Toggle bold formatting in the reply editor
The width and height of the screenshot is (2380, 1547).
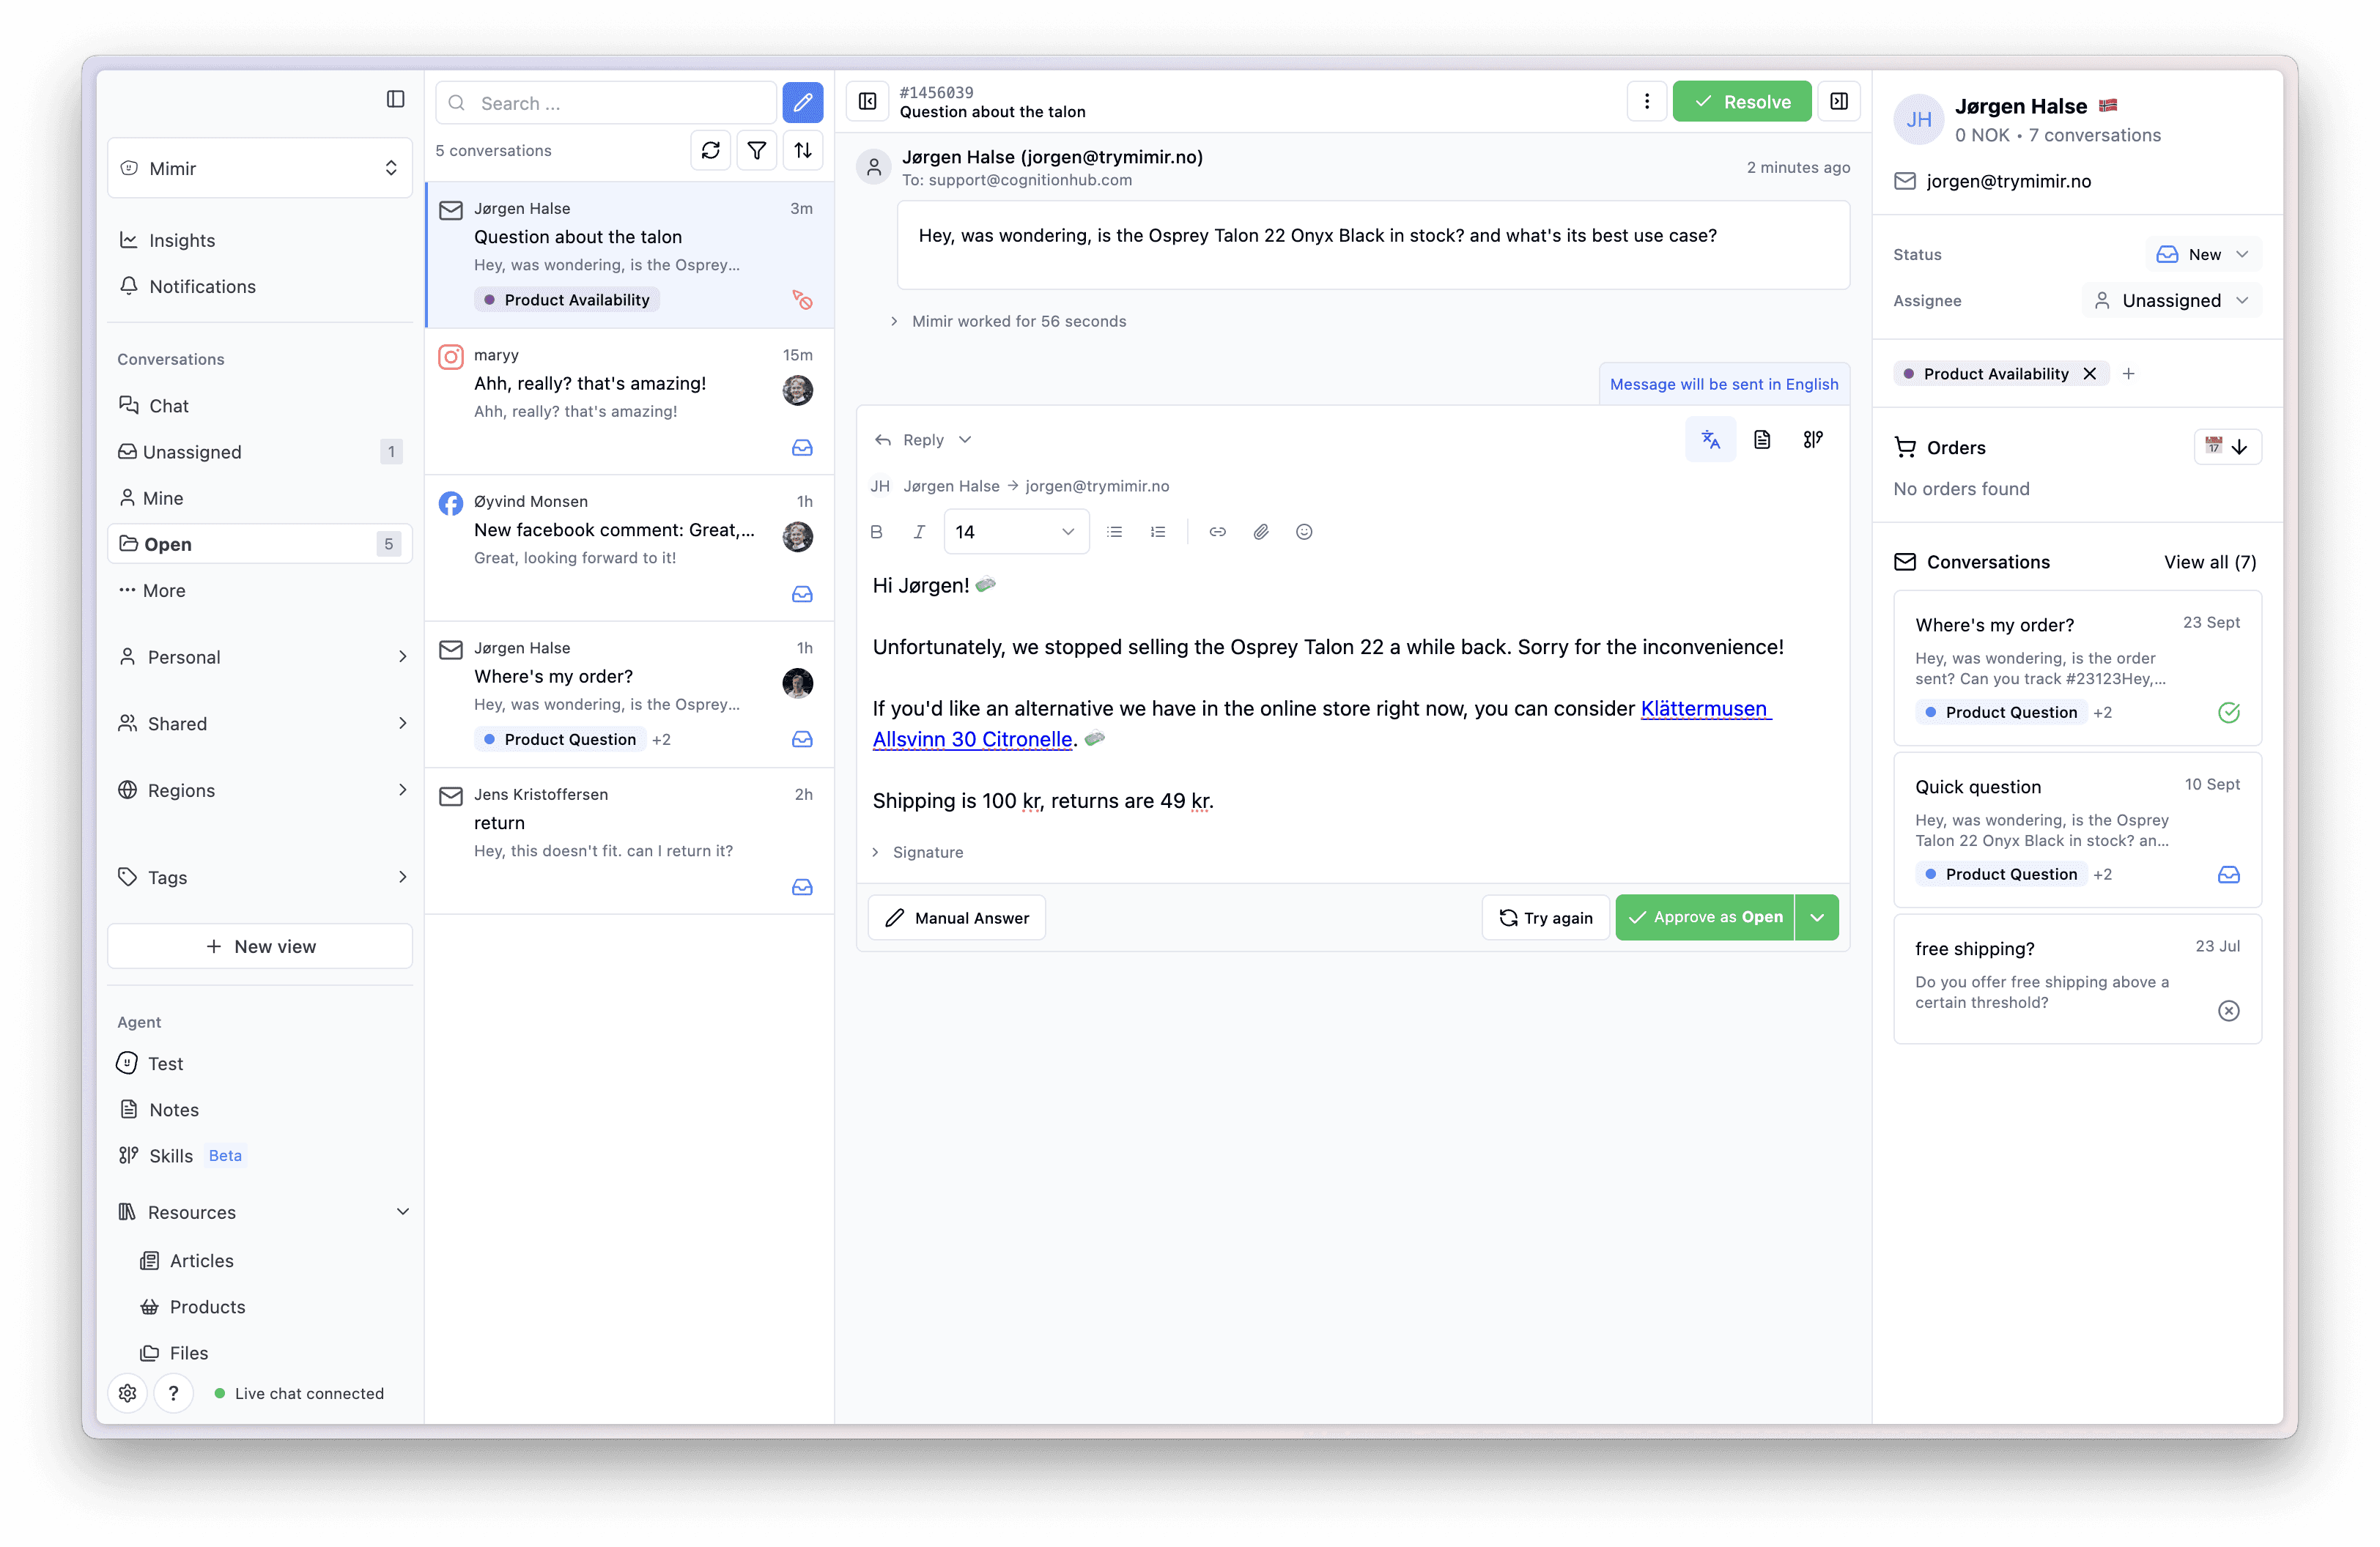[876, 532]
